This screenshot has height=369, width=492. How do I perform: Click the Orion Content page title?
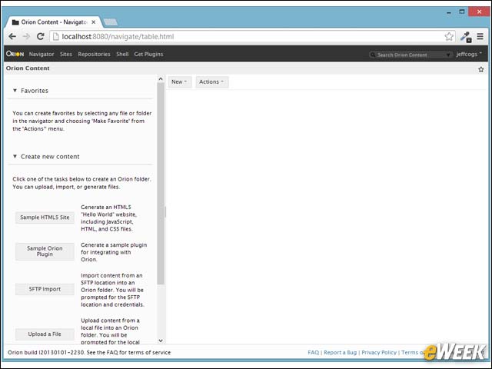coord(28,68)
